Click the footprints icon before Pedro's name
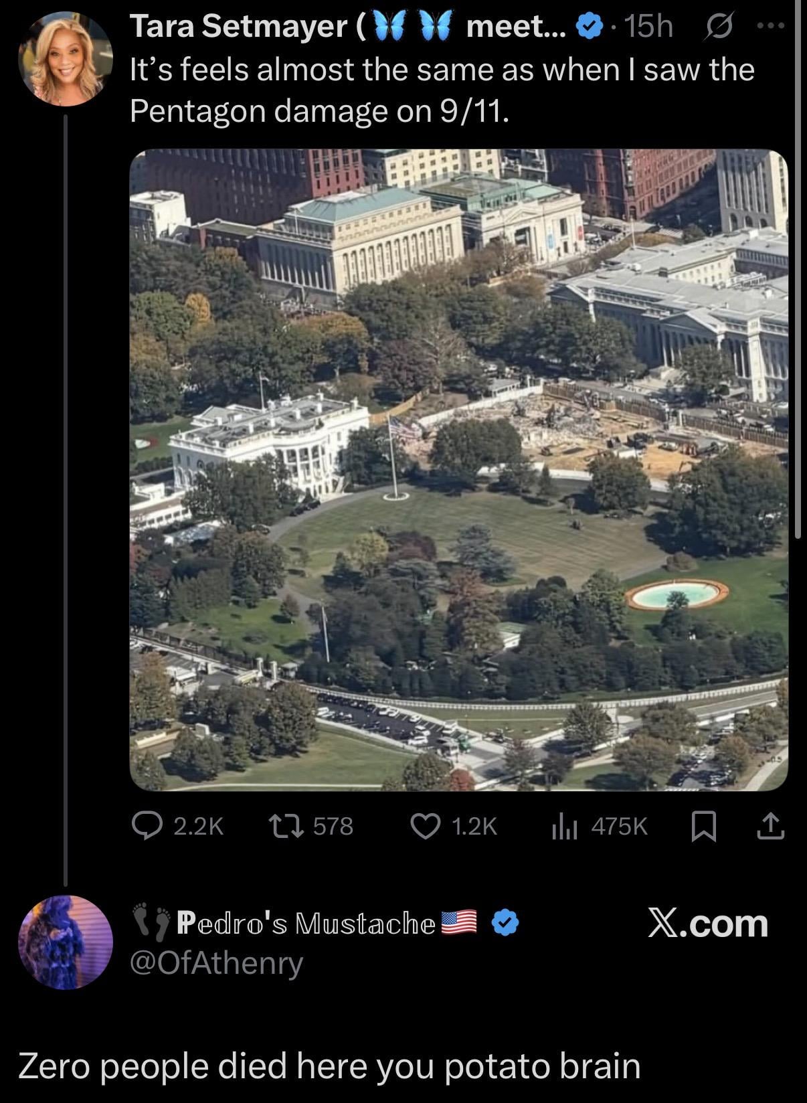The image size is (807, 1103). (151, 922)
